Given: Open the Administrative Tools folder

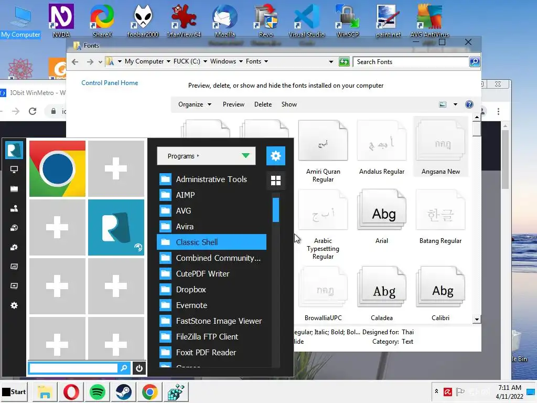Looking at the screenshot, I should (x=211, y=179).
